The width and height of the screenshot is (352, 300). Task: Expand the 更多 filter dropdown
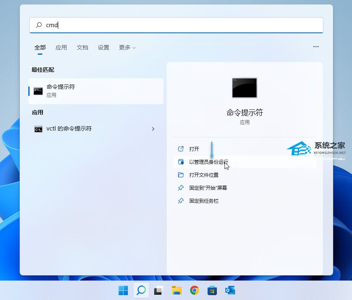tap(127, 47)
